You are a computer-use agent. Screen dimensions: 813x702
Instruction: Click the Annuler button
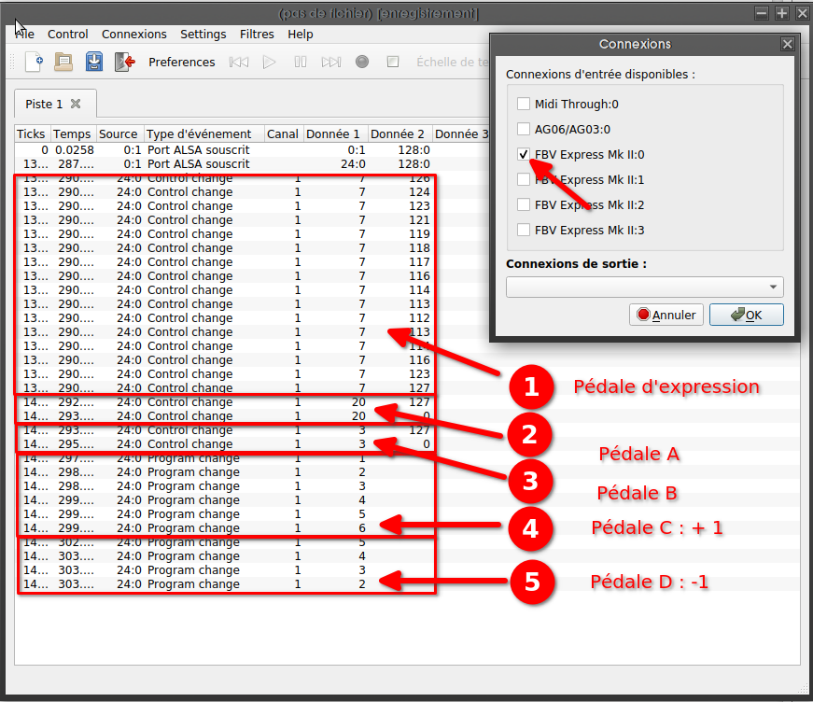[666, 315]
